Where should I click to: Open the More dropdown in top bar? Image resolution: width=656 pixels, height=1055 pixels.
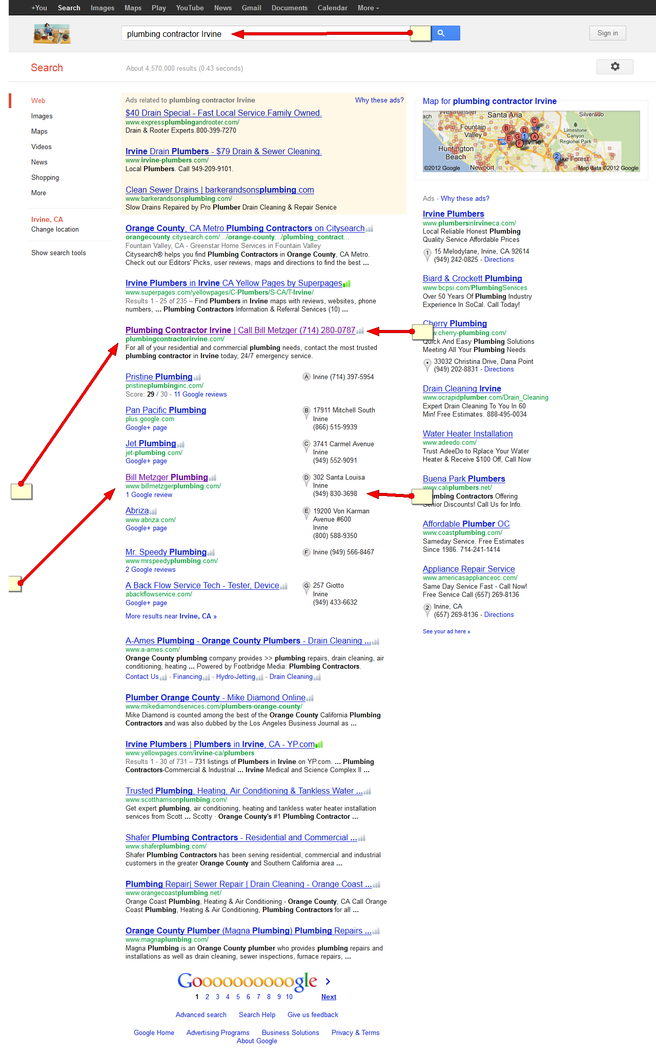368,8
